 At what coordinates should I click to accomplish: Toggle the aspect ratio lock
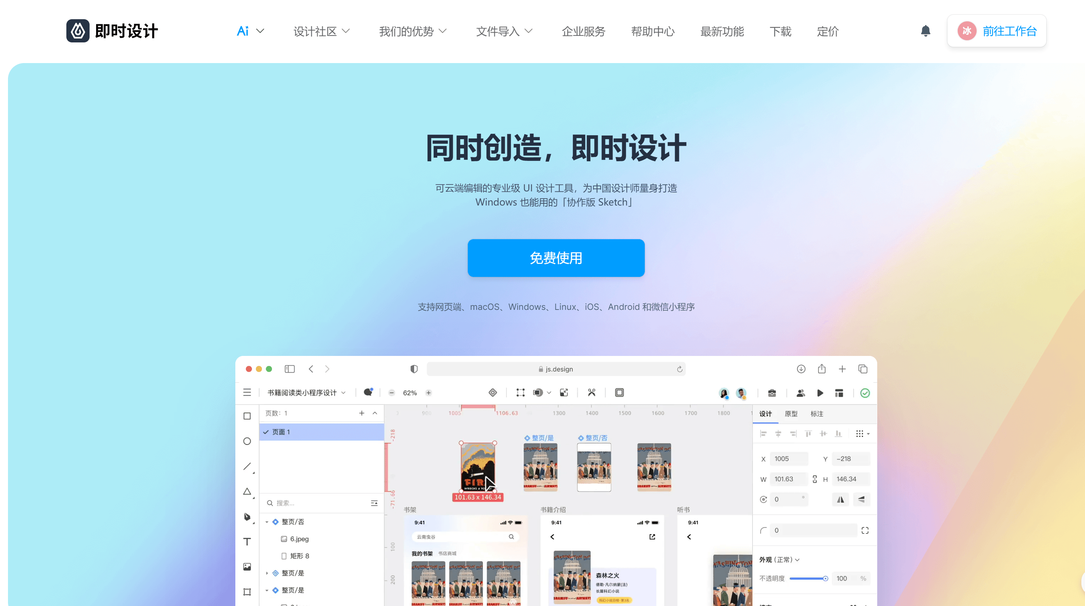pyautogui.click(x=814, y=479)
